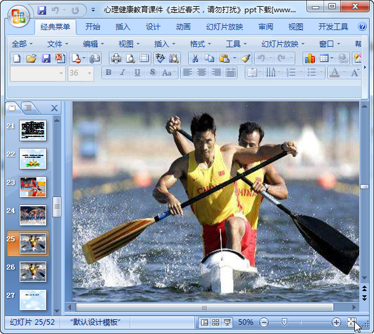The width and height of the screenshot is (374, 334).
Task: Activate the format painter brush
Action: pyautogui.click(x=245, y=58)
